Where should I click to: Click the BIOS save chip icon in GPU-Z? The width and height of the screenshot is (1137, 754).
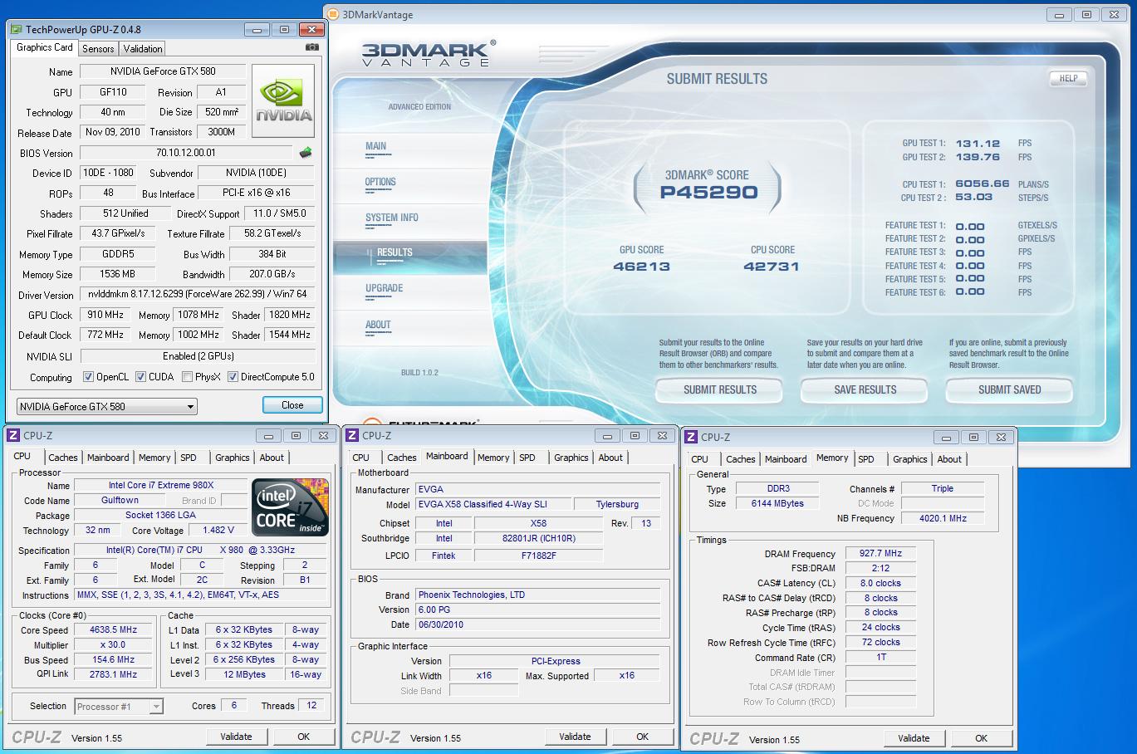(306, 153)
